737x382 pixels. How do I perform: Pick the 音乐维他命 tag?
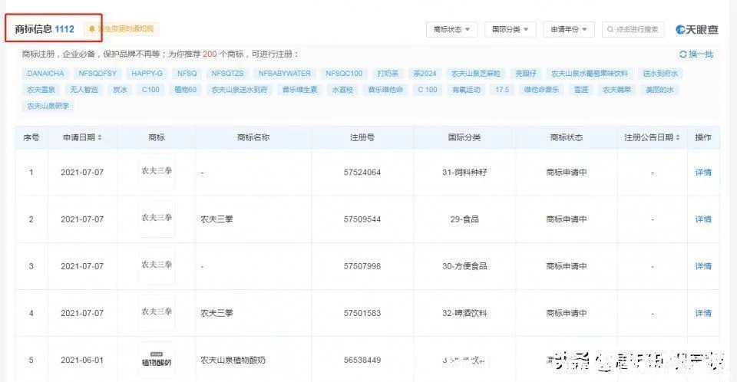385,90
